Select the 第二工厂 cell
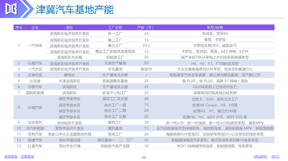 click(115, 40)
